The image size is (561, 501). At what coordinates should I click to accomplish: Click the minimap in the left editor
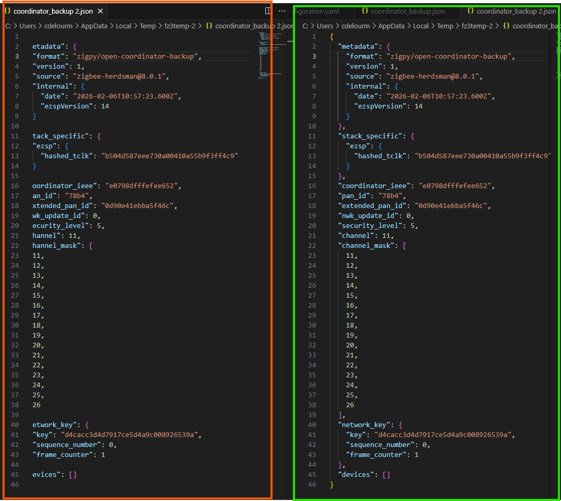pyautogui.click(x=270, y=52)
